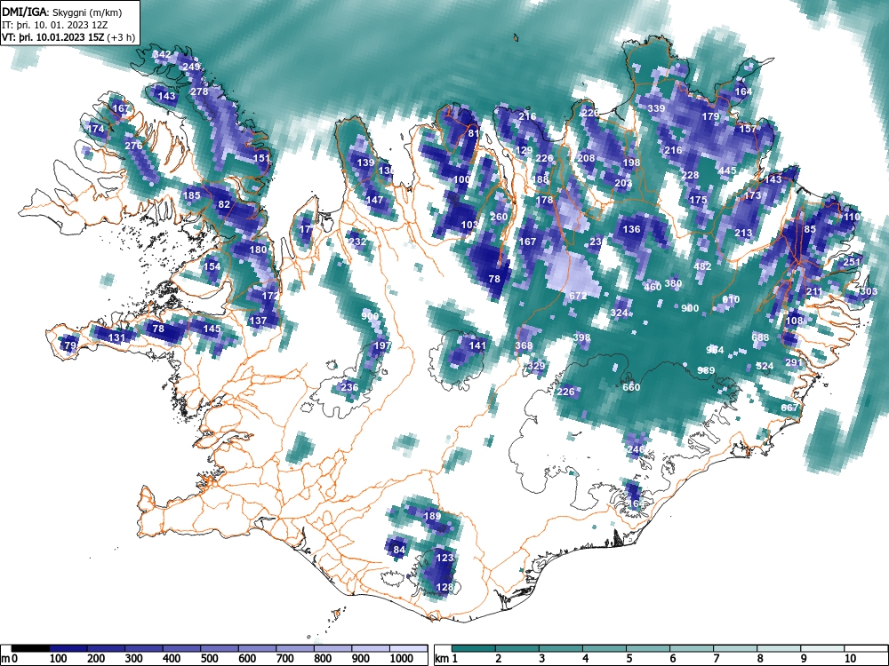The width and height of the screenshot is (889, 666).
Task: Click the visibility value '445'
Action: [727, 170]
